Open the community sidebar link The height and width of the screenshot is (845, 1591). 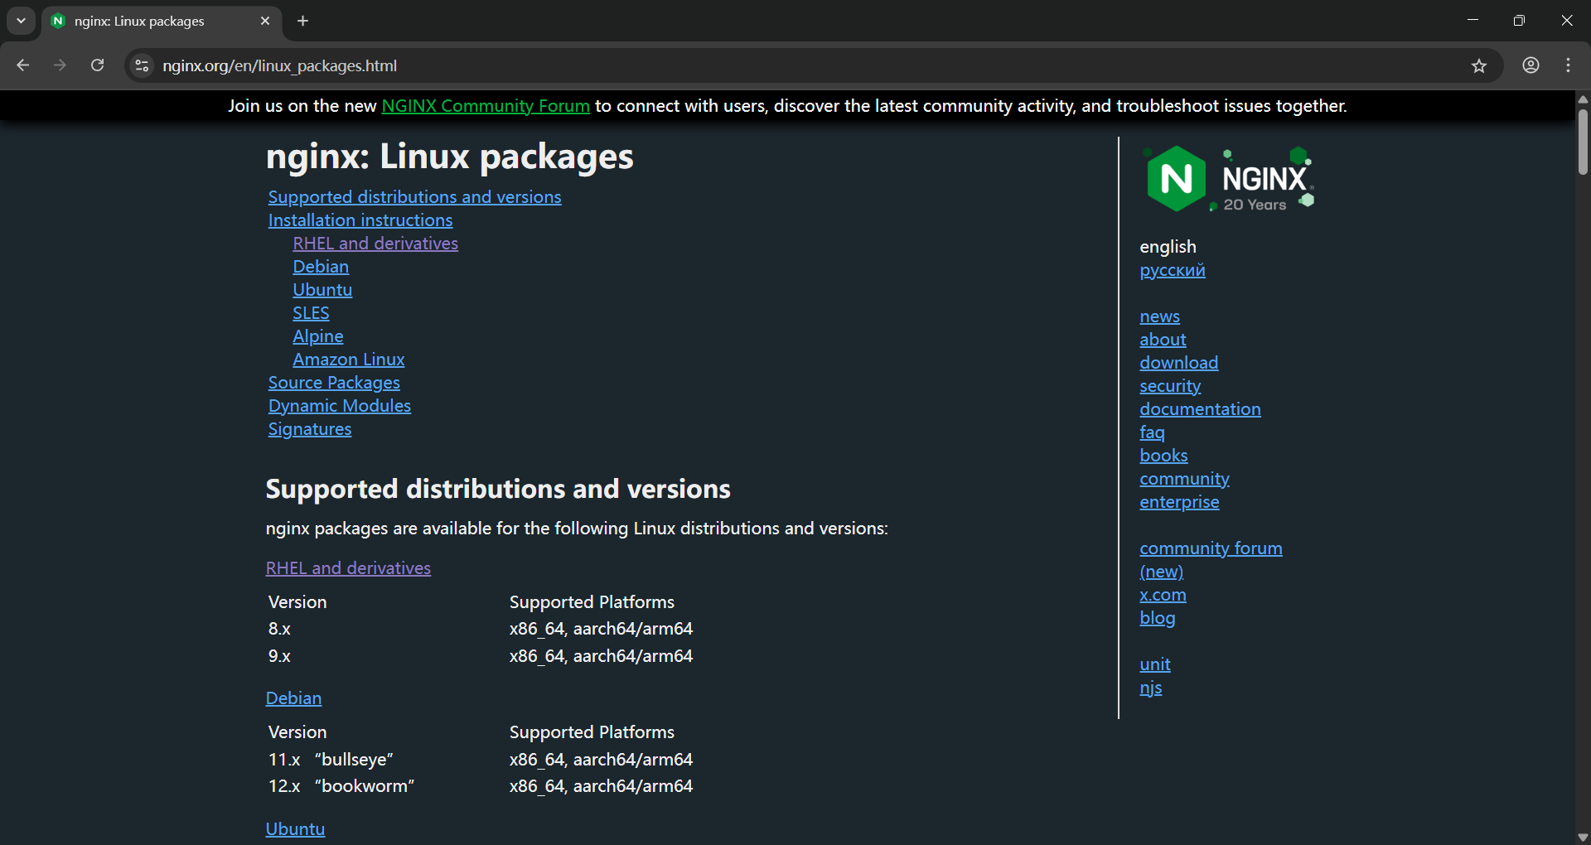tap(1184, 479)
